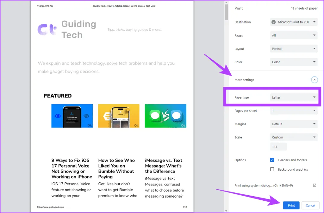Viewport: 324px width, 213px height.
Task: Click the iOS 17 Personal Voice article thumbnail
Action: click(72, 116)
